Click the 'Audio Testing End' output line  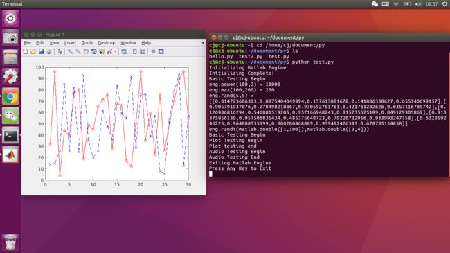click(x=234, y=157)
